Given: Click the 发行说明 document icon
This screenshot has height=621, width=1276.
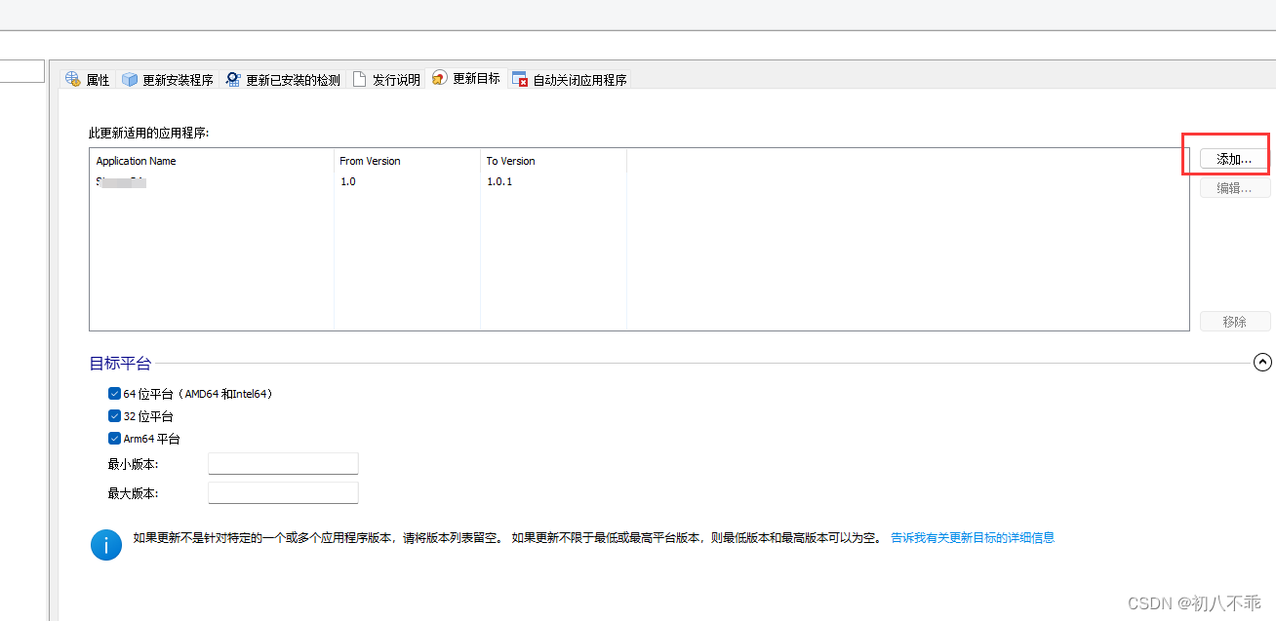Looking at the screenshot, I should 359,80.
